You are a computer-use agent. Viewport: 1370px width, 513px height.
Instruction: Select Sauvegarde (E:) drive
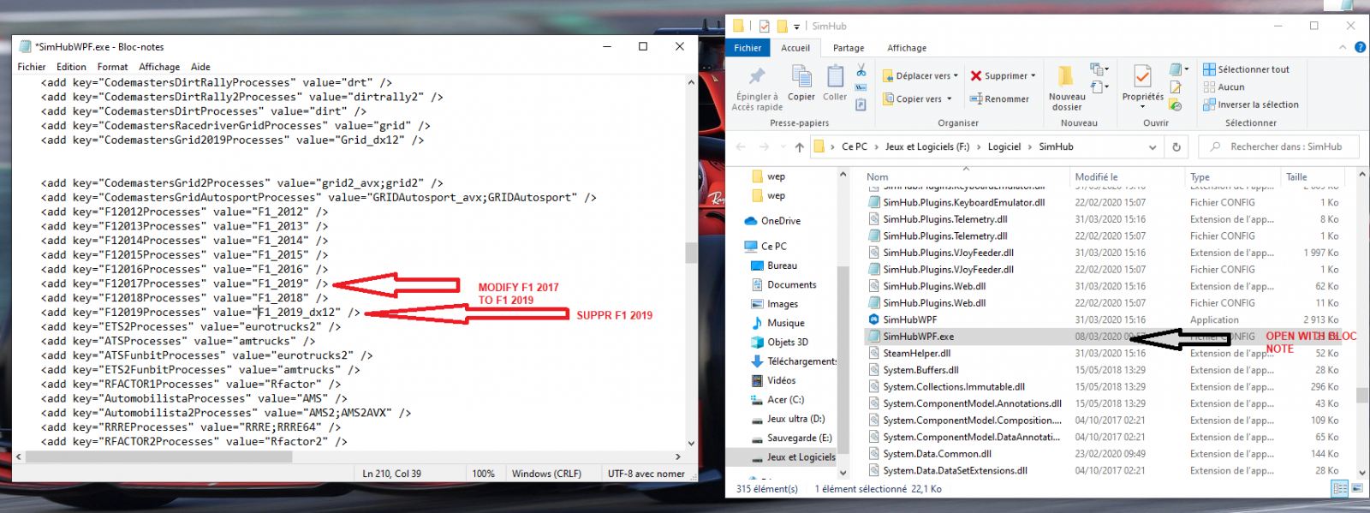coord(791,438)
